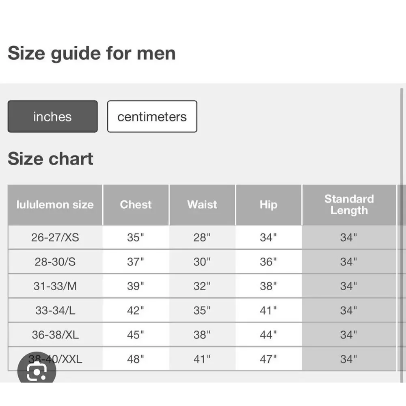This screenshot has width=406, height=406.
Task: Select the 33-34/L size row label
Action: click(55, 310)
